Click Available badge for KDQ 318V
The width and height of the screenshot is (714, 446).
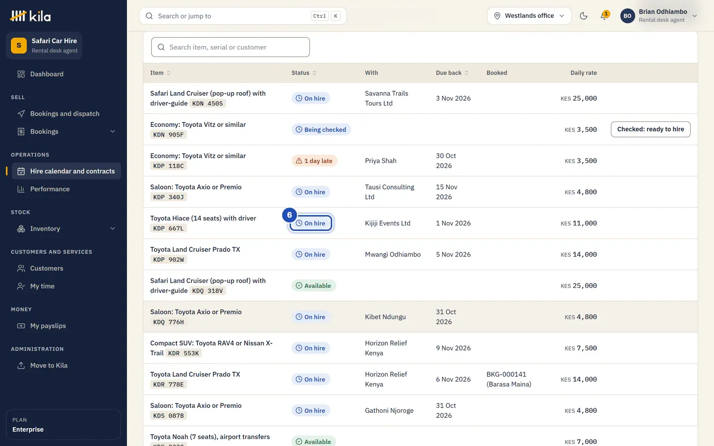(x=313, y=285)
